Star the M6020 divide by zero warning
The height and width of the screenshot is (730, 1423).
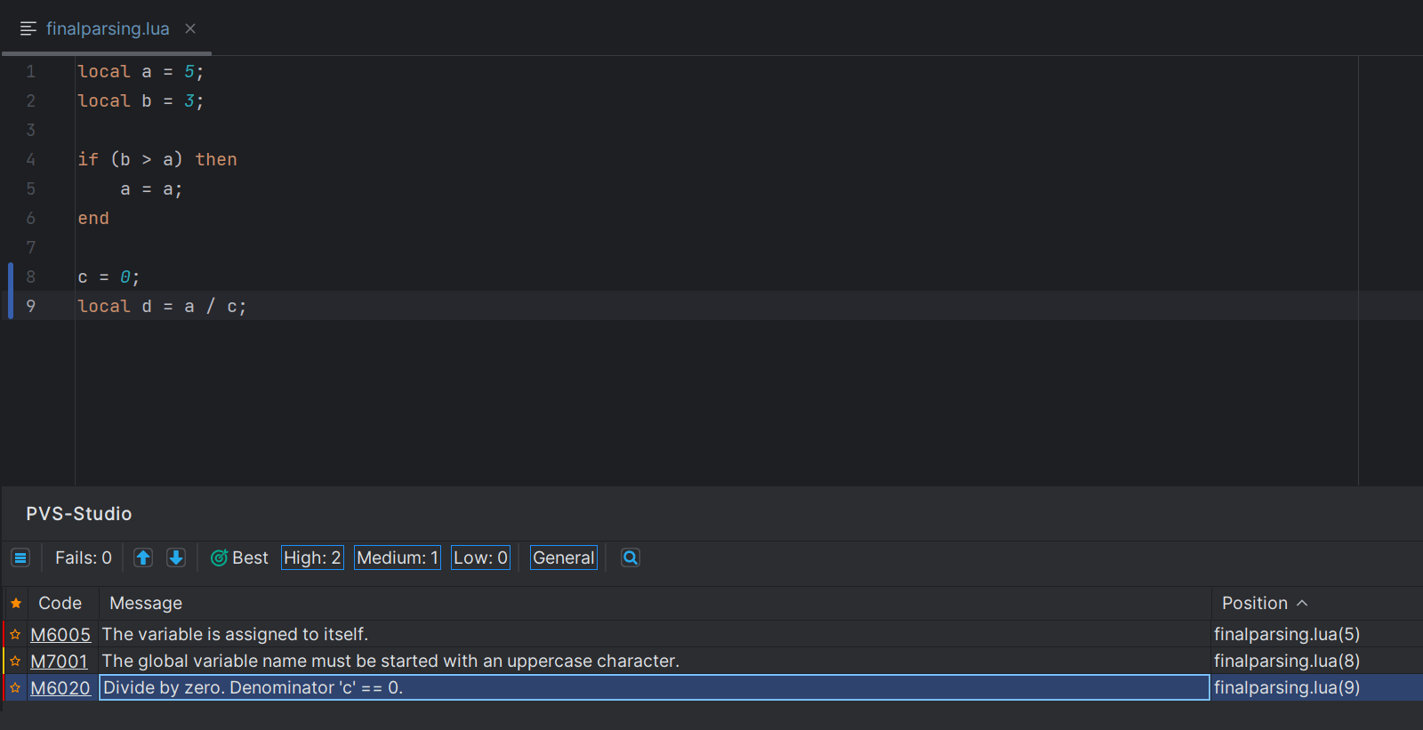(15, 687)
